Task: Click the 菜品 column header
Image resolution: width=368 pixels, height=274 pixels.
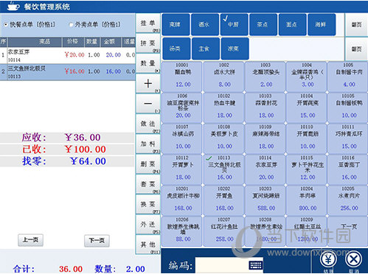Action: (x=35, y=42)
